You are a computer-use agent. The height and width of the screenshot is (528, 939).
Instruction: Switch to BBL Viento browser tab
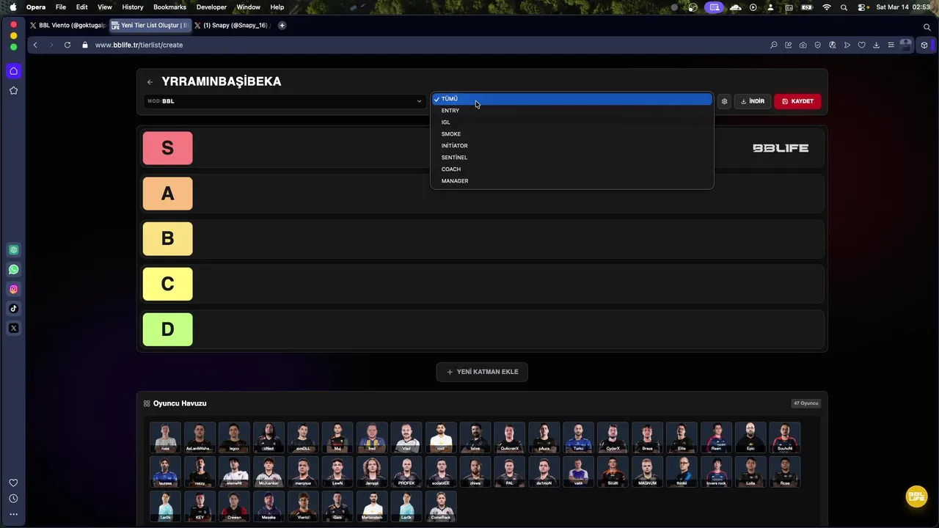point(67,25)
